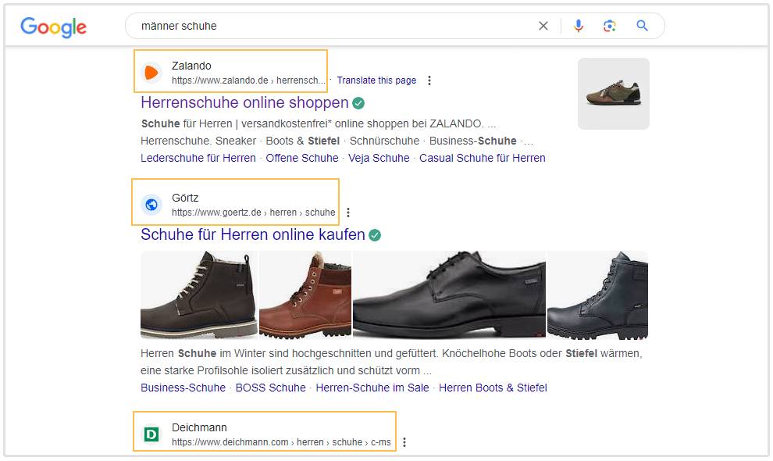Click the green Deichmann favicon
Screen dimensions: 773x461
[x=153, y=434]
